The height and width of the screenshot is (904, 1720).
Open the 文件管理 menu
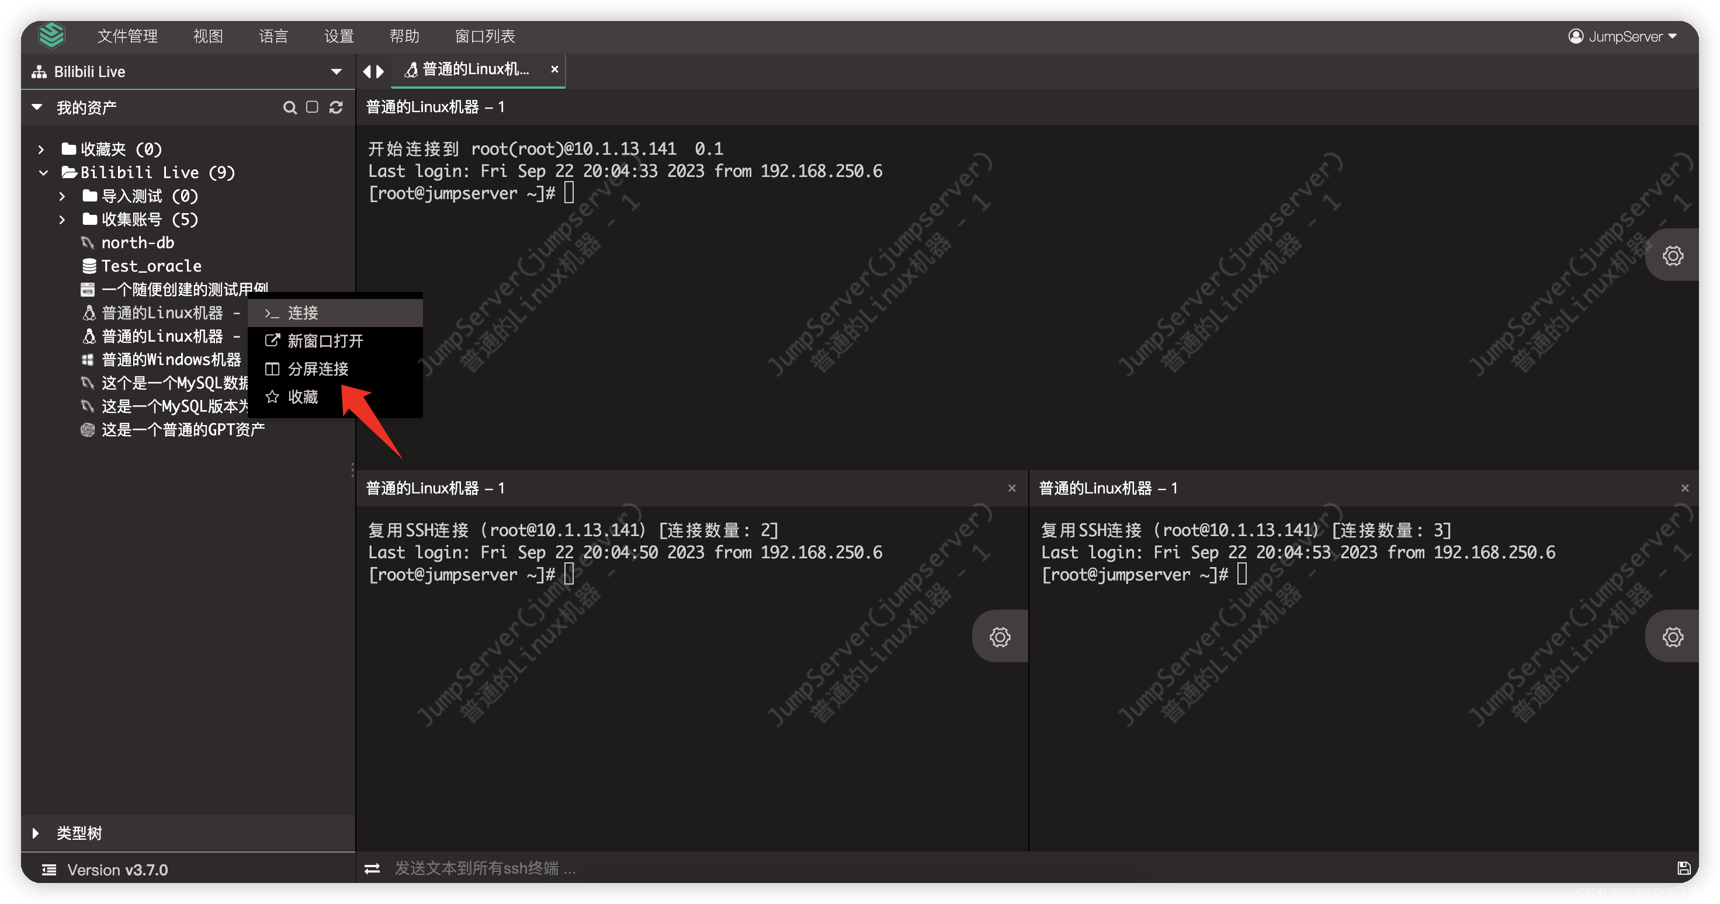coord(127,36)
